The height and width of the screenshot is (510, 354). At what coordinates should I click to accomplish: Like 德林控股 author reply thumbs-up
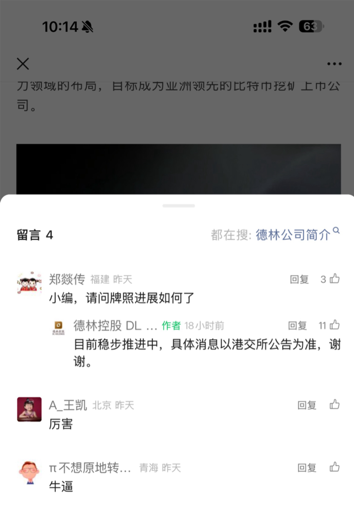click(335, 325)
